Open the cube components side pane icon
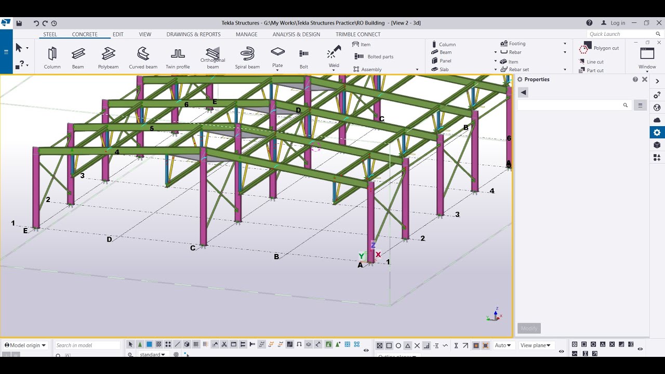The image size is (665, 374). [657, 145]
